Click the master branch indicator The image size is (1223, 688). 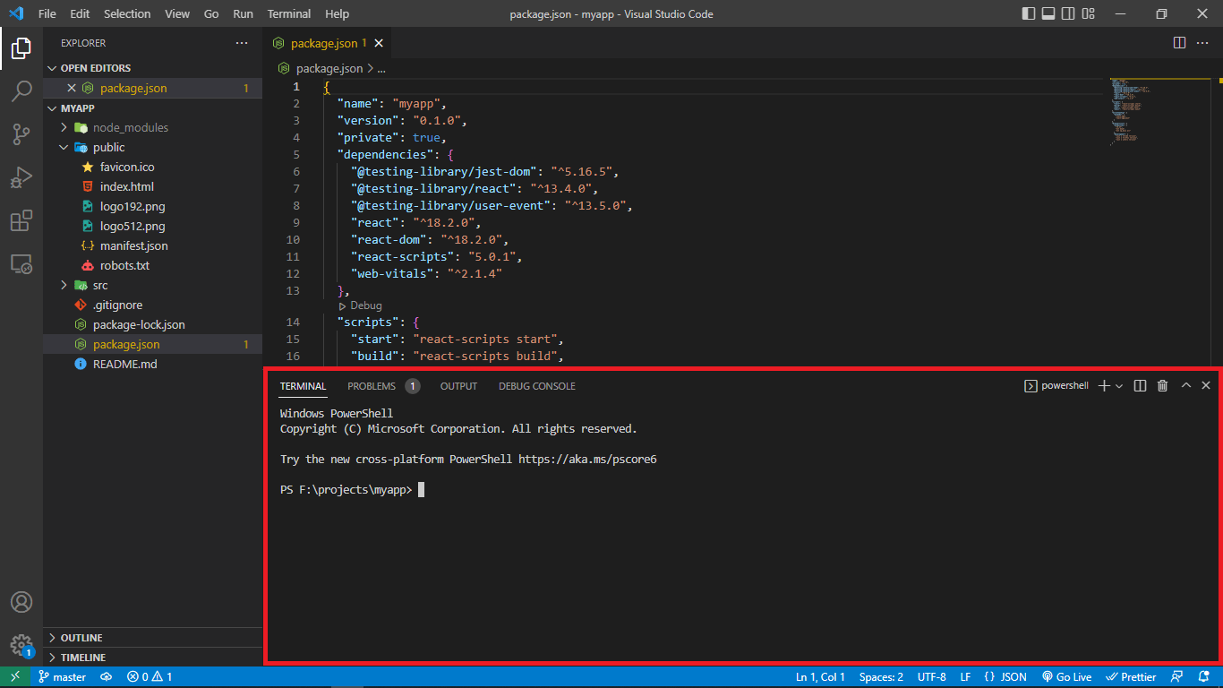62,677
